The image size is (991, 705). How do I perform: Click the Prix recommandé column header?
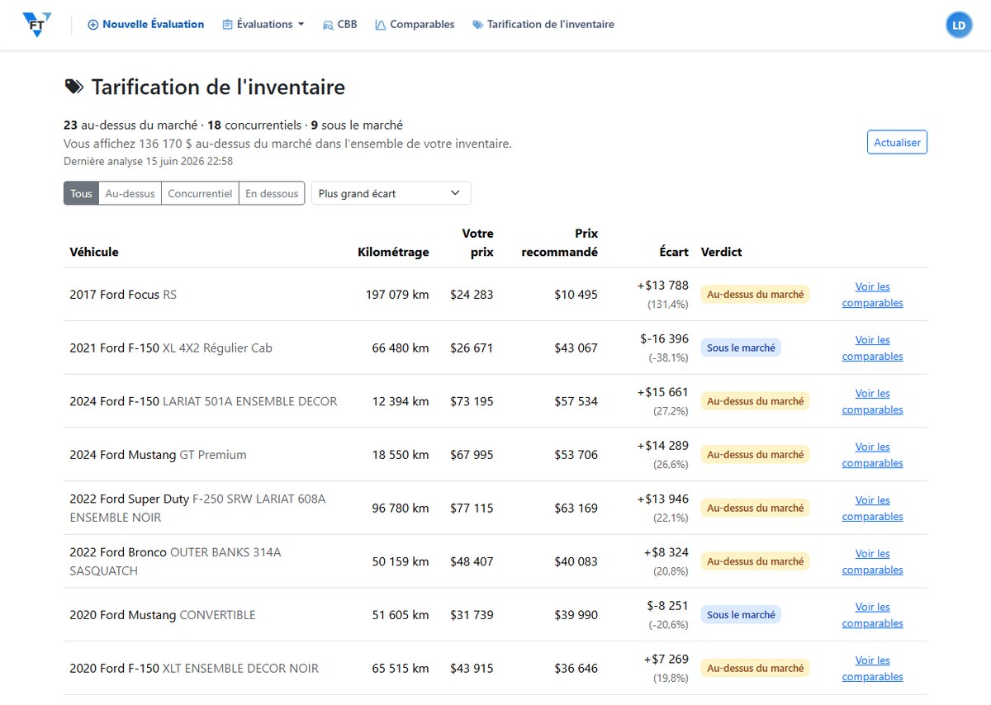(x=559, y=243)
